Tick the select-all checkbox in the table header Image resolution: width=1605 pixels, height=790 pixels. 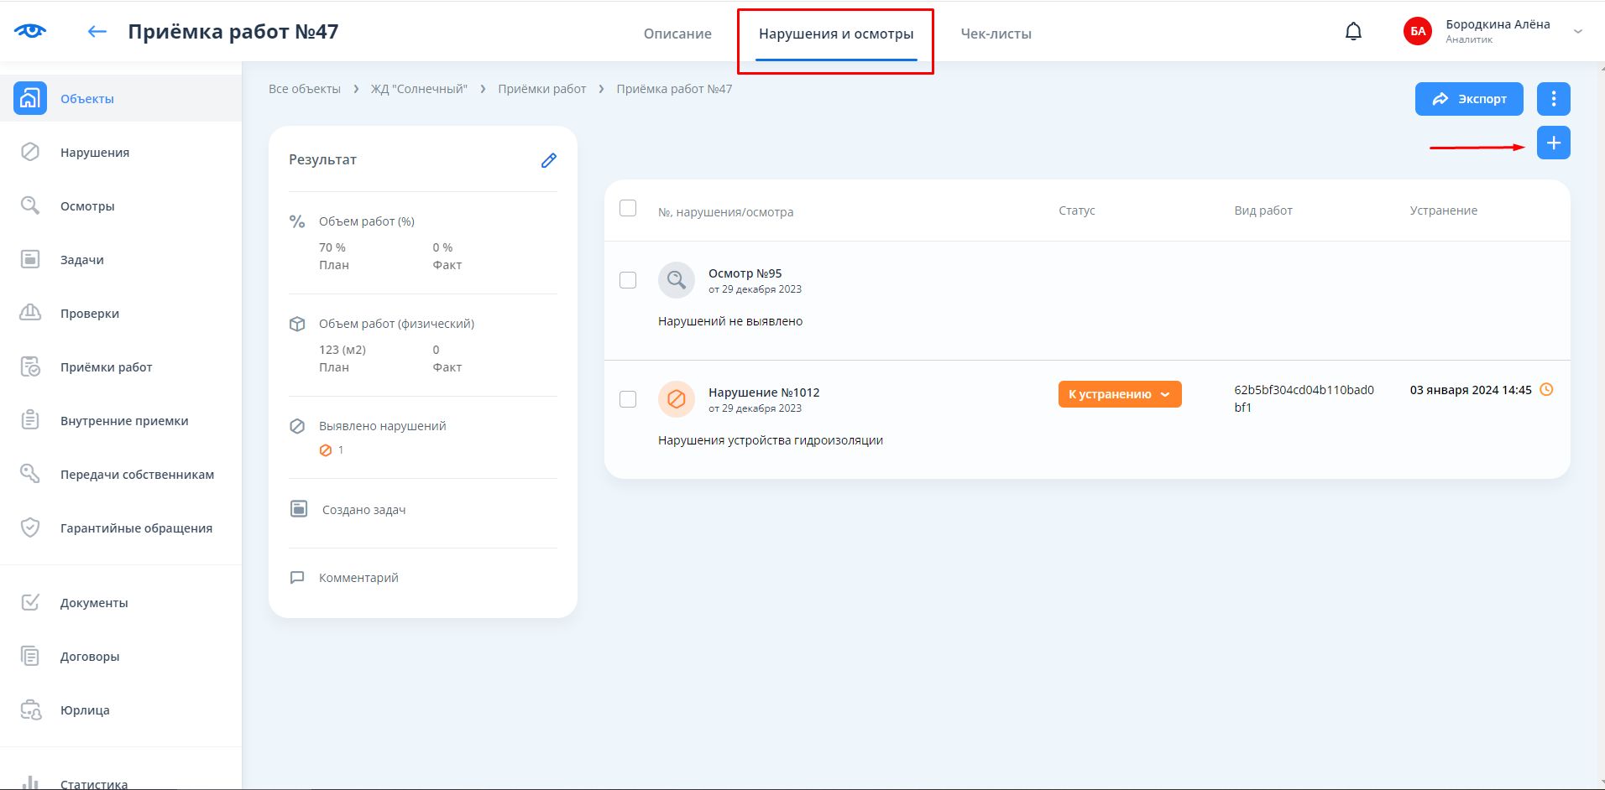click(628, 208)
